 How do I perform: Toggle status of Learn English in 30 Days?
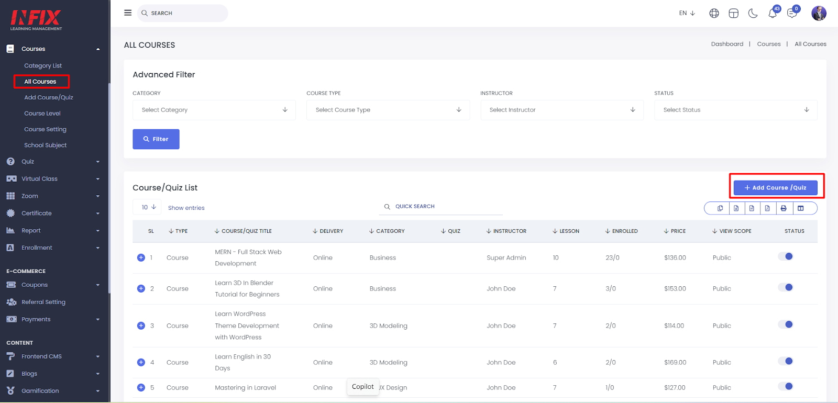pos(786,361)
